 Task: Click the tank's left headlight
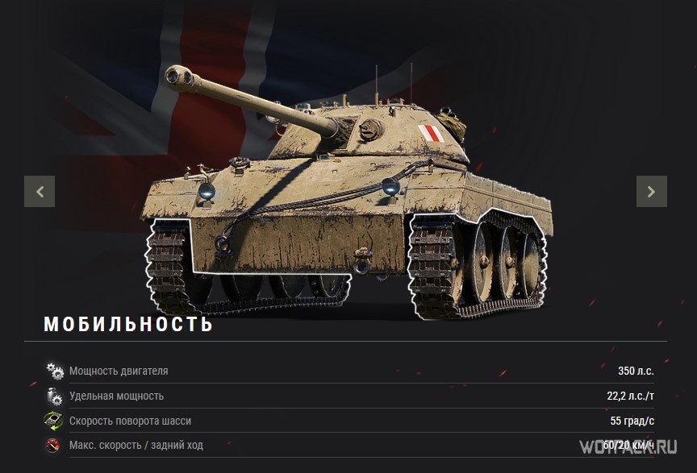(207, 191)
